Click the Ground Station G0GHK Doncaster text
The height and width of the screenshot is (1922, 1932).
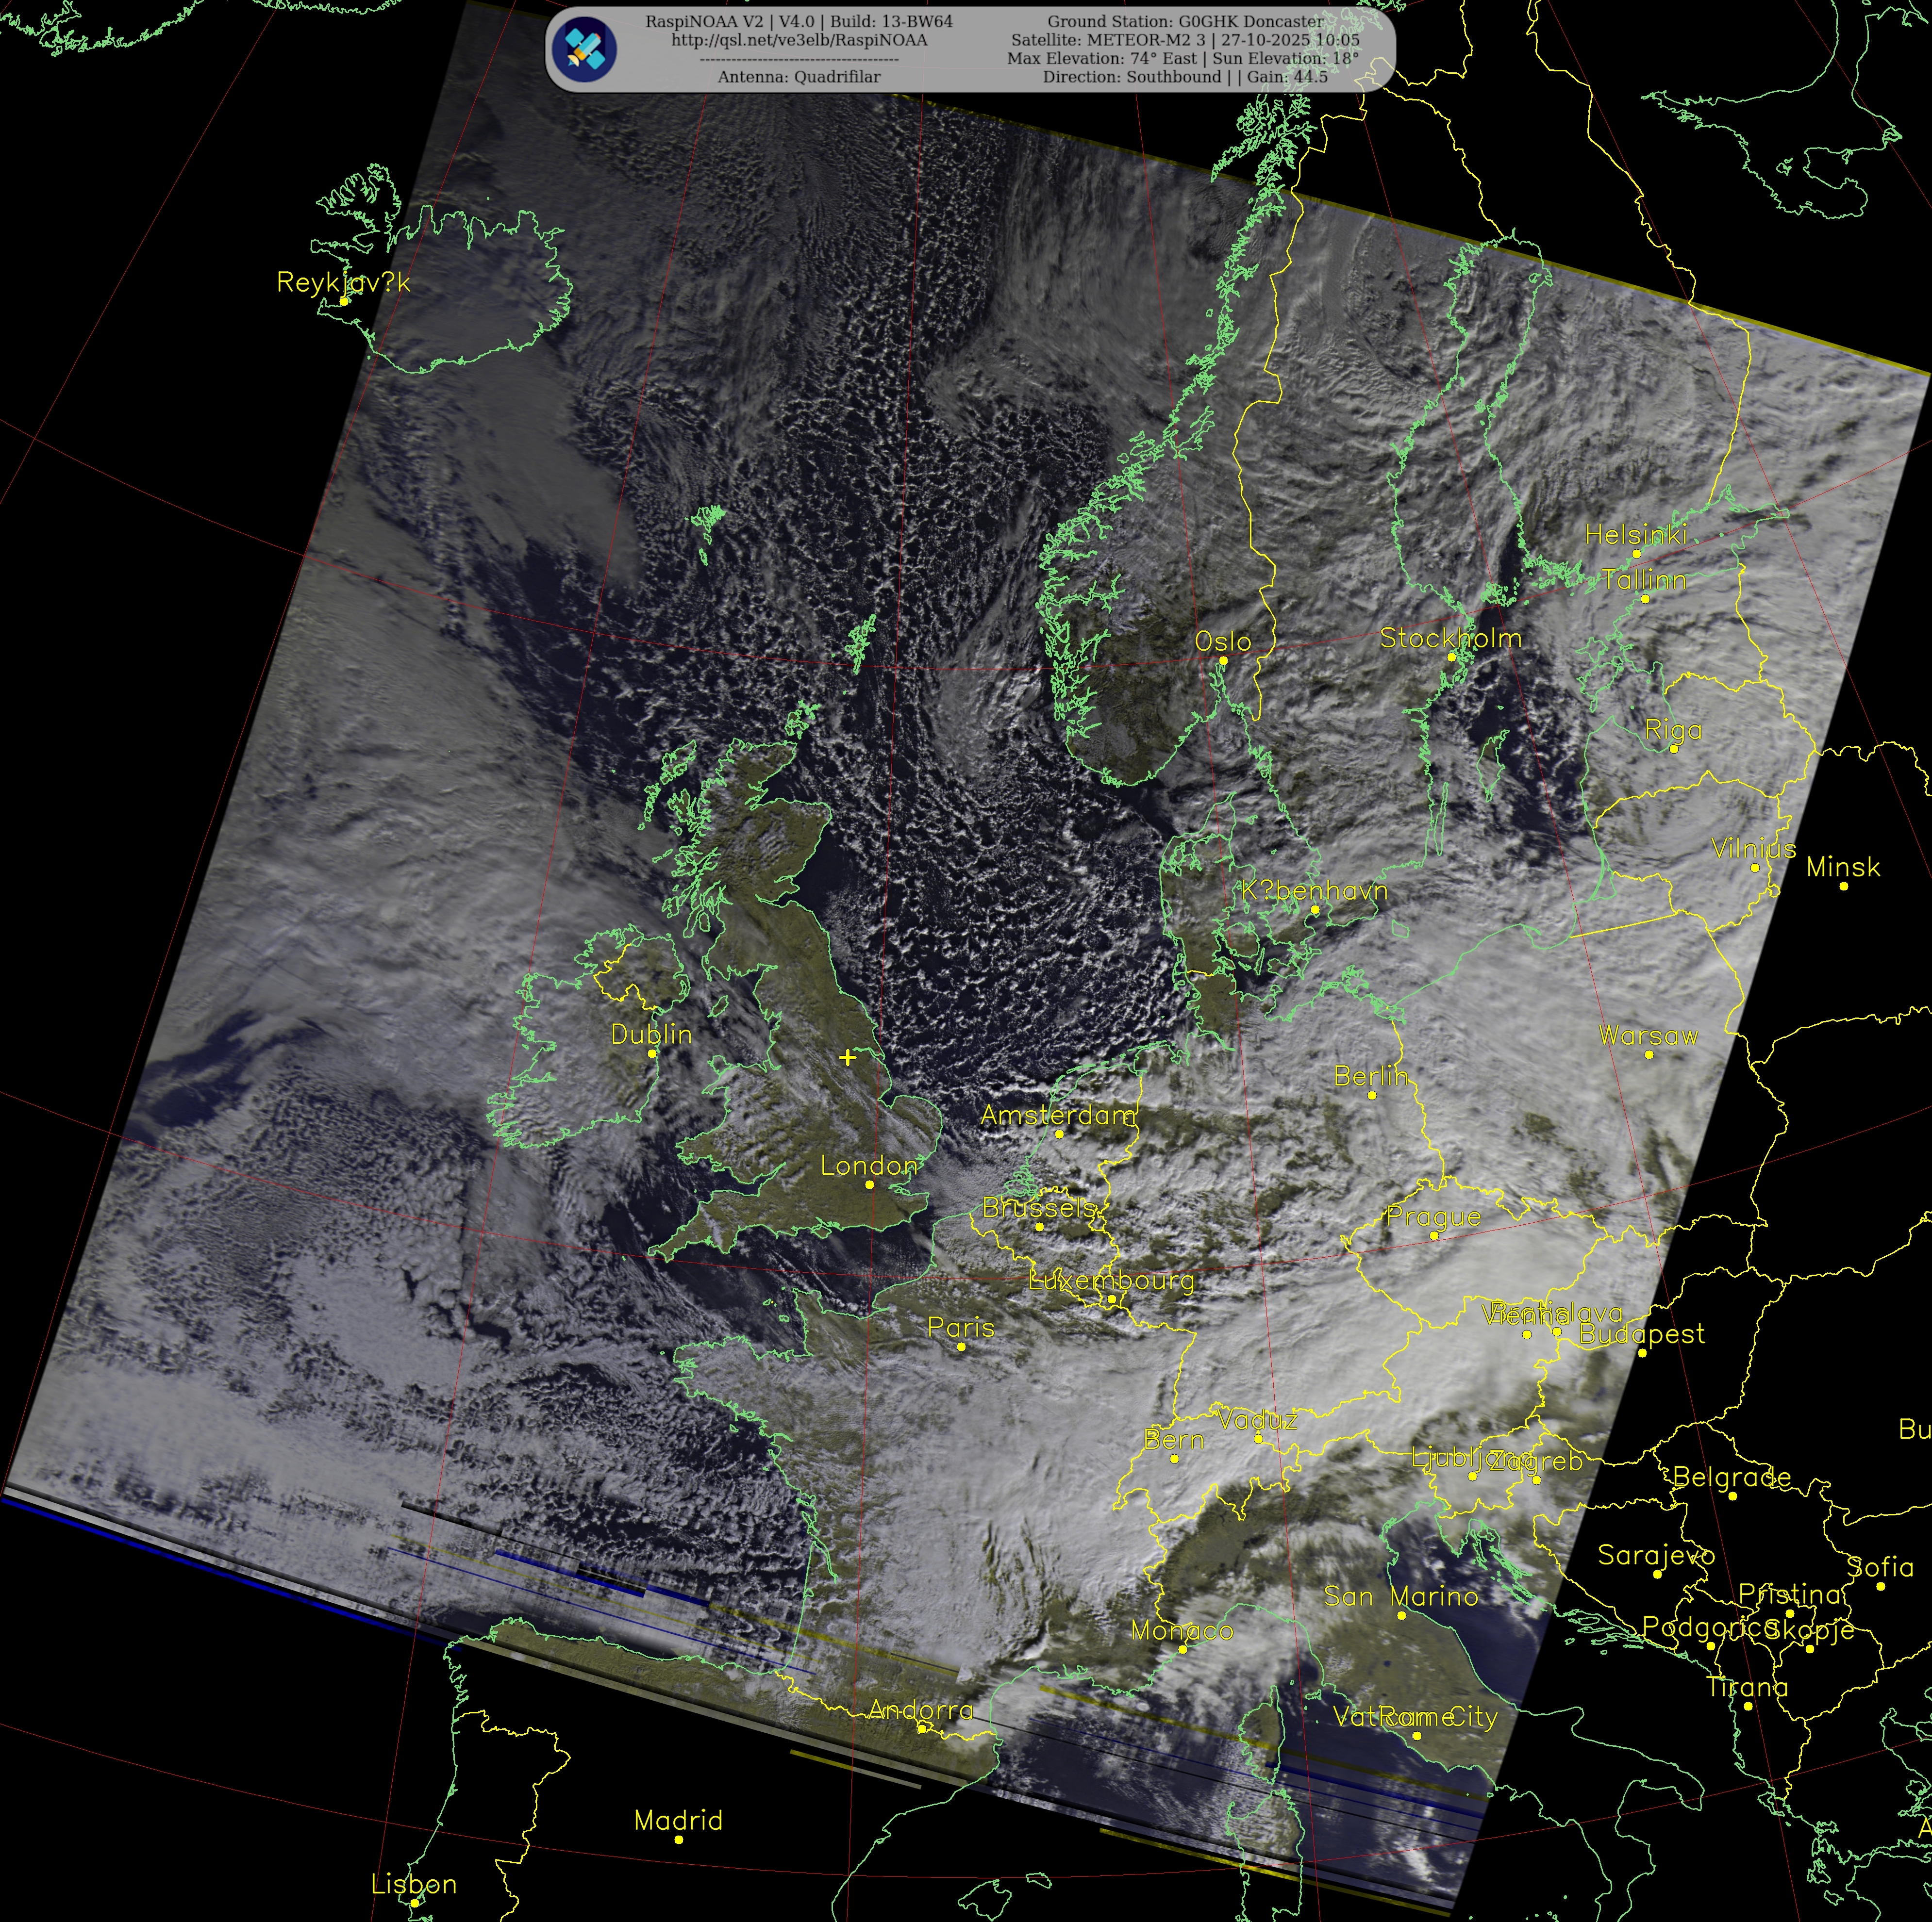point(1185,21)
